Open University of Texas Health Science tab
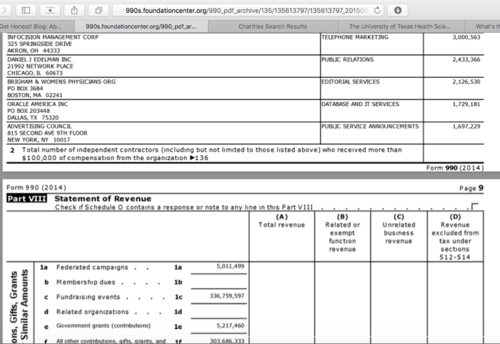Image resolution: width=500 pixels, height=344 pixels. click(399, 26)
